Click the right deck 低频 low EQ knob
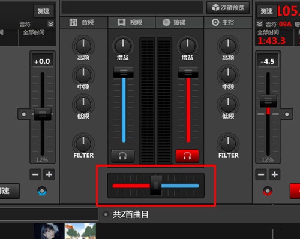 tap(228, 104)
